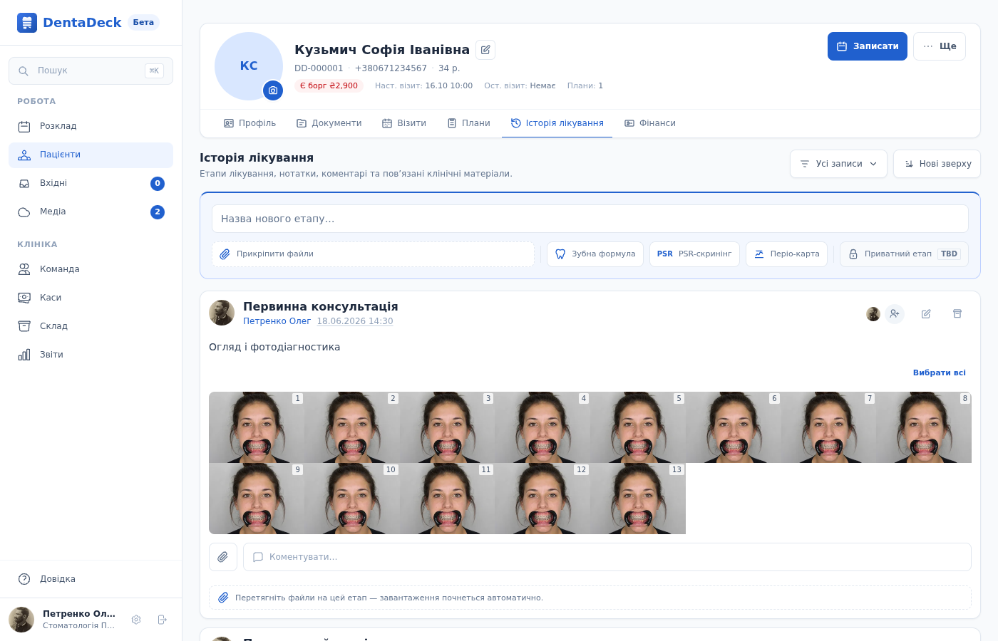Click the Періо-карта button
This screenshot has width=998, height=641.
pyautogui.click(x=786, y=254)
